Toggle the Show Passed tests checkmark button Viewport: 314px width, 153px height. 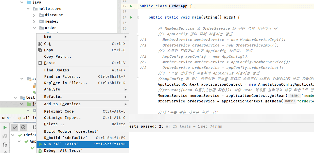tap(15, 127)
